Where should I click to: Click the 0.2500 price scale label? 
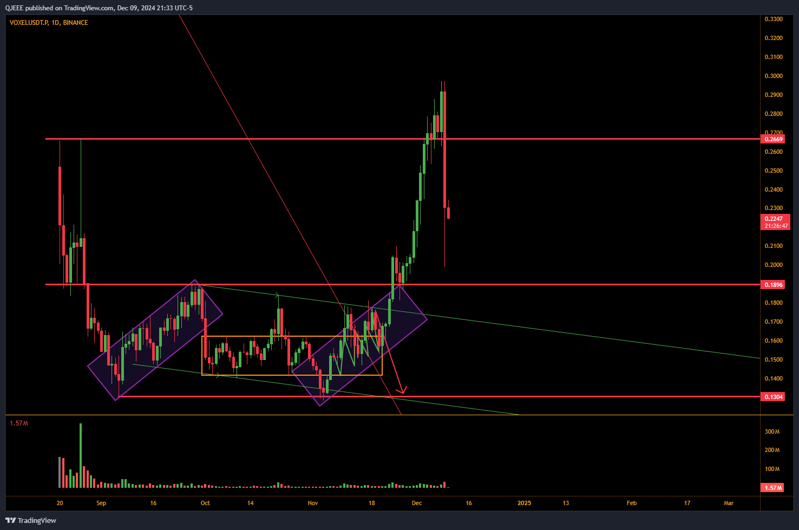[774, 171]
